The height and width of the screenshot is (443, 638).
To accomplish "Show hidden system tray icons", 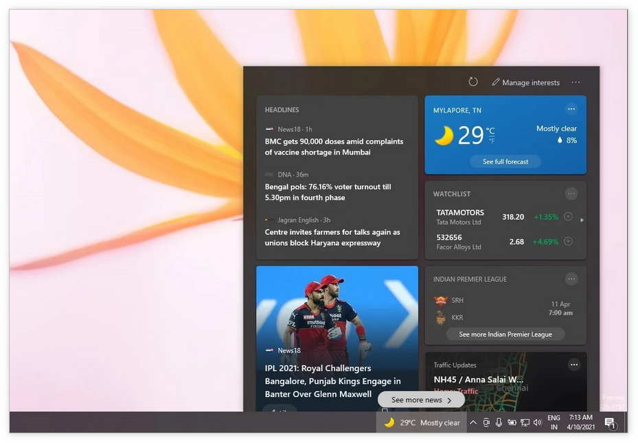I will pos(472,422).
